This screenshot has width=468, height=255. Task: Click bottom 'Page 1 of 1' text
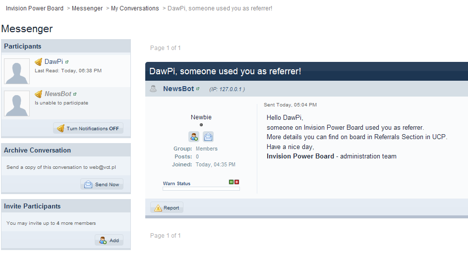tap(166, 235)
